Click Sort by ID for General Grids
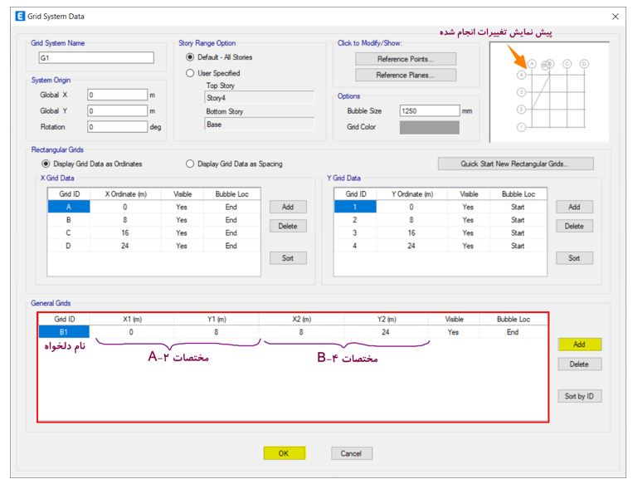Viewport: 633px width, 484px height. pyautogui.click(x=580, y=396)
